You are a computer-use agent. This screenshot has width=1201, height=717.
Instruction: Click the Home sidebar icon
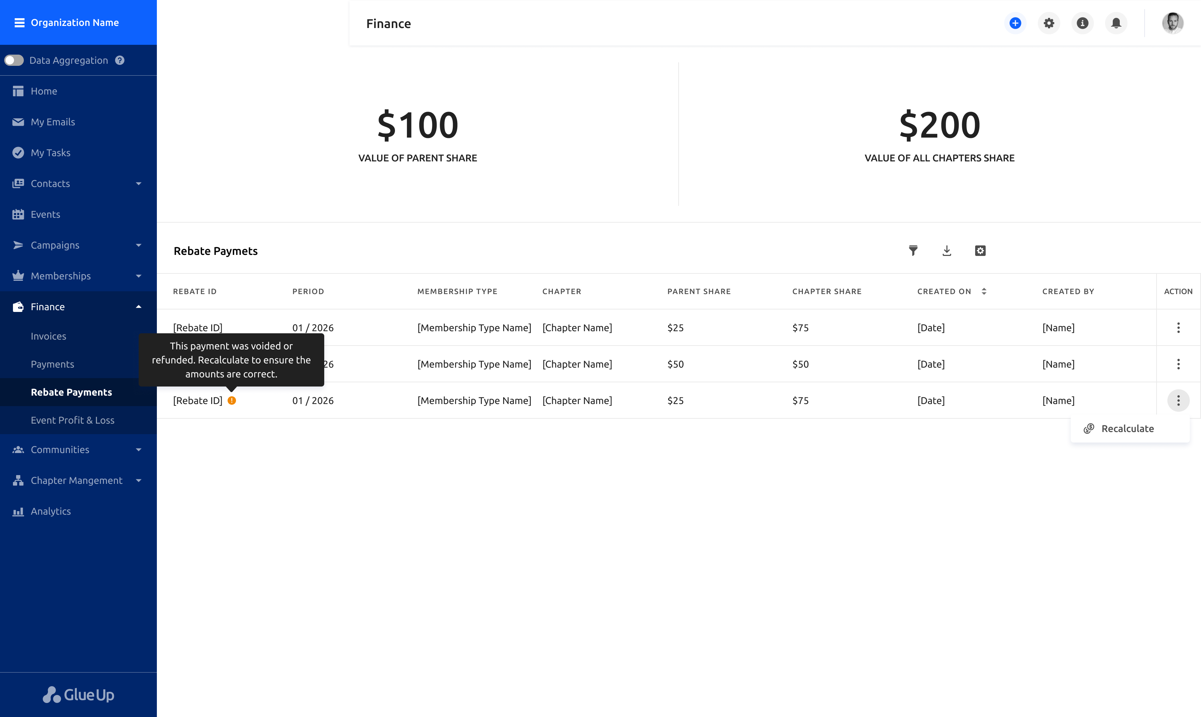pos(18,91)
